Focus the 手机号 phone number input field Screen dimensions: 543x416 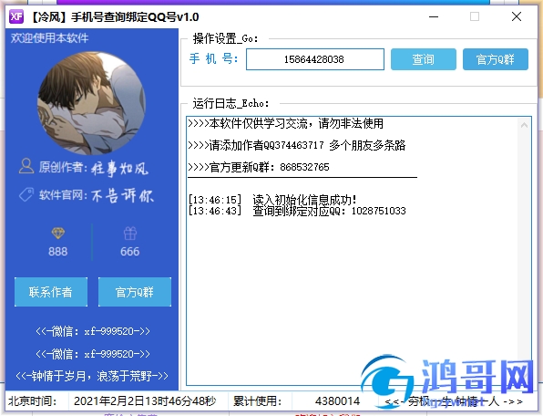click(x=315, y=59)
